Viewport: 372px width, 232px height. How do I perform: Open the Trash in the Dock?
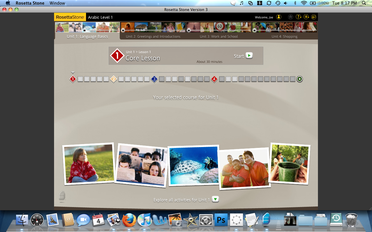point(352,220)
